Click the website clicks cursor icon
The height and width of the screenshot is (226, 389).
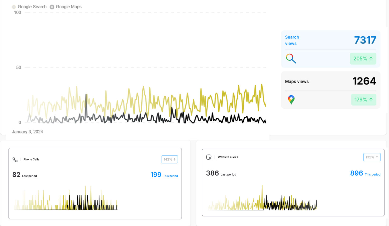(x=209, y=157)
